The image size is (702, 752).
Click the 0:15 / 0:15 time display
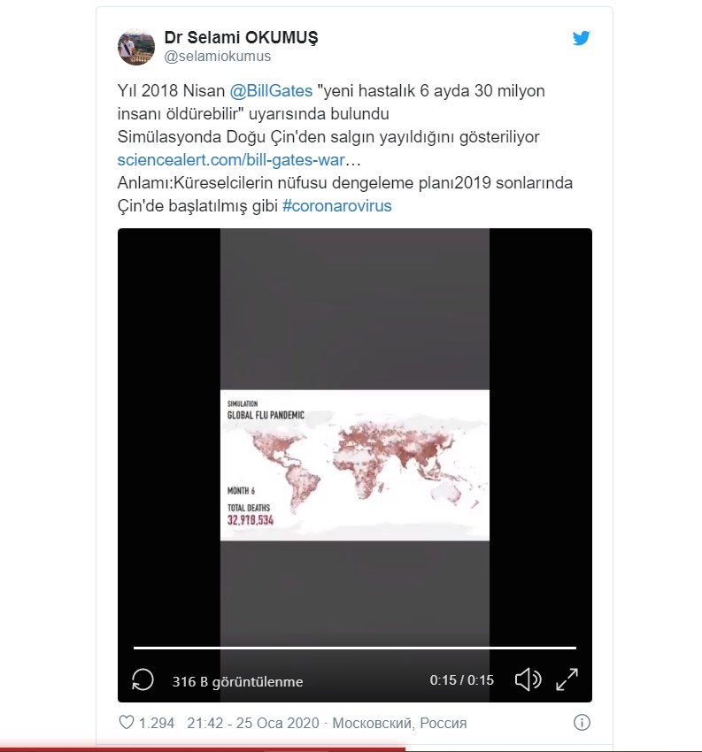click(x=461, y=680)
